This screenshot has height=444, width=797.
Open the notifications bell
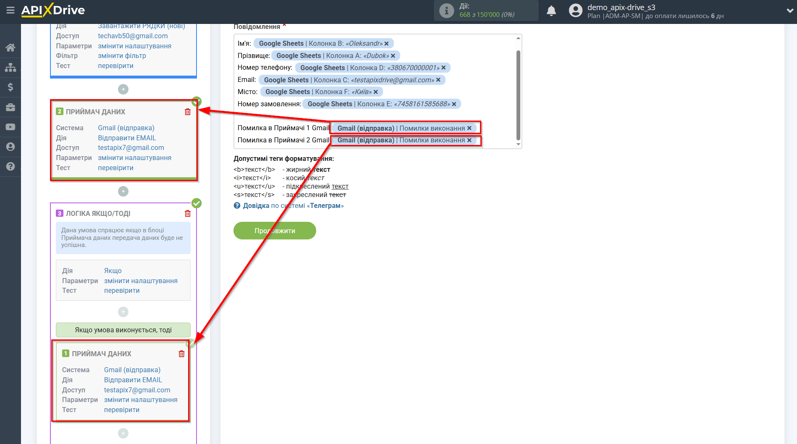pos(551,11)
